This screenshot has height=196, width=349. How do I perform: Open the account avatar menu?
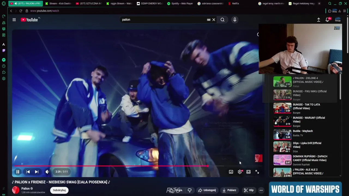pyautogui.click(x=338, y=20)
